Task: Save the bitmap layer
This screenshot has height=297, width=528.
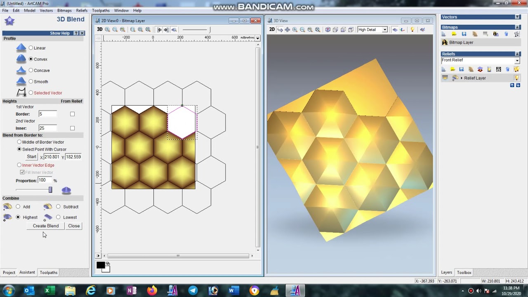Action: (x=464, y=34)
